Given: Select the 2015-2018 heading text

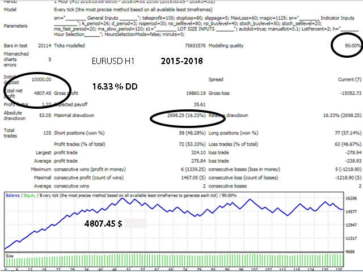Looking at the screenshot, I should [181, 61].
